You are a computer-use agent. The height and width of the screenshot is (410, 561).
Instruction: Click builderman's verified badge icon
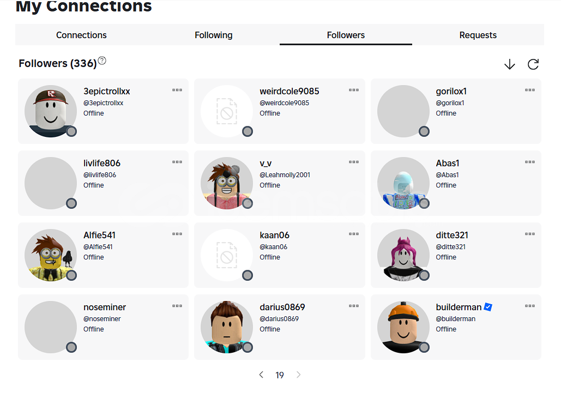coord(488,307)
